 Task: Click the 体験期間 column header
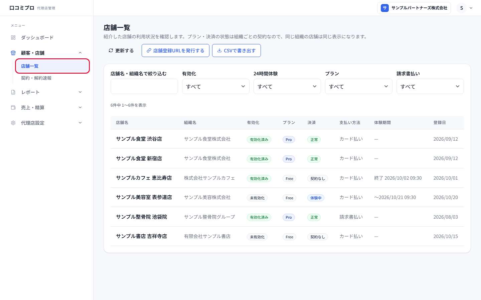(382, 123)
